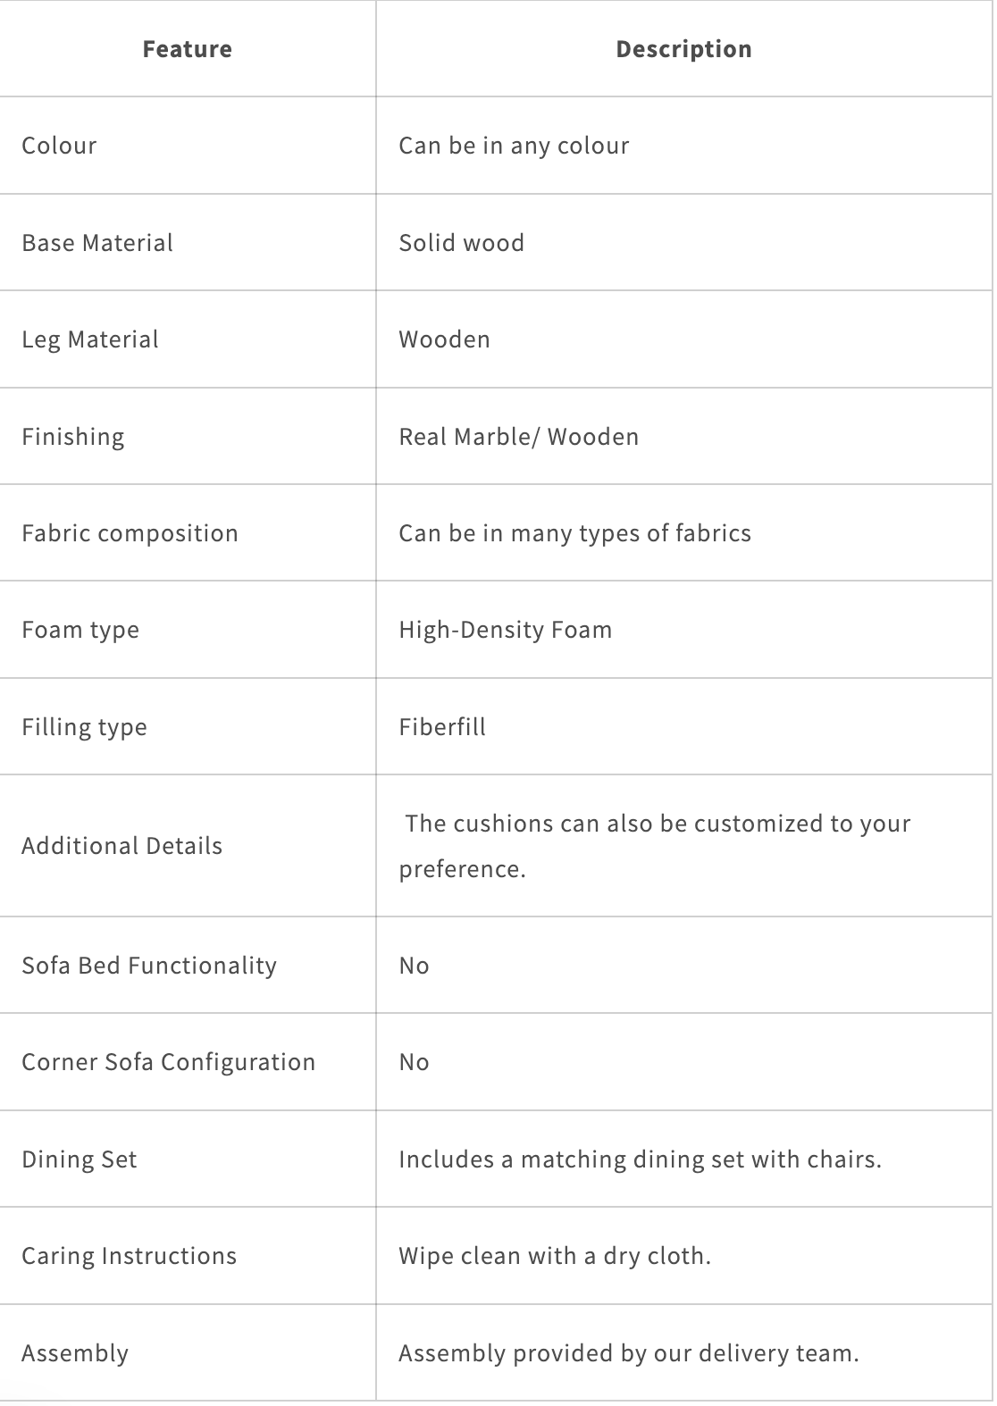The image size is (997, 1406).
Task: Click the Additional Details label
Action: tap(122, 846)
